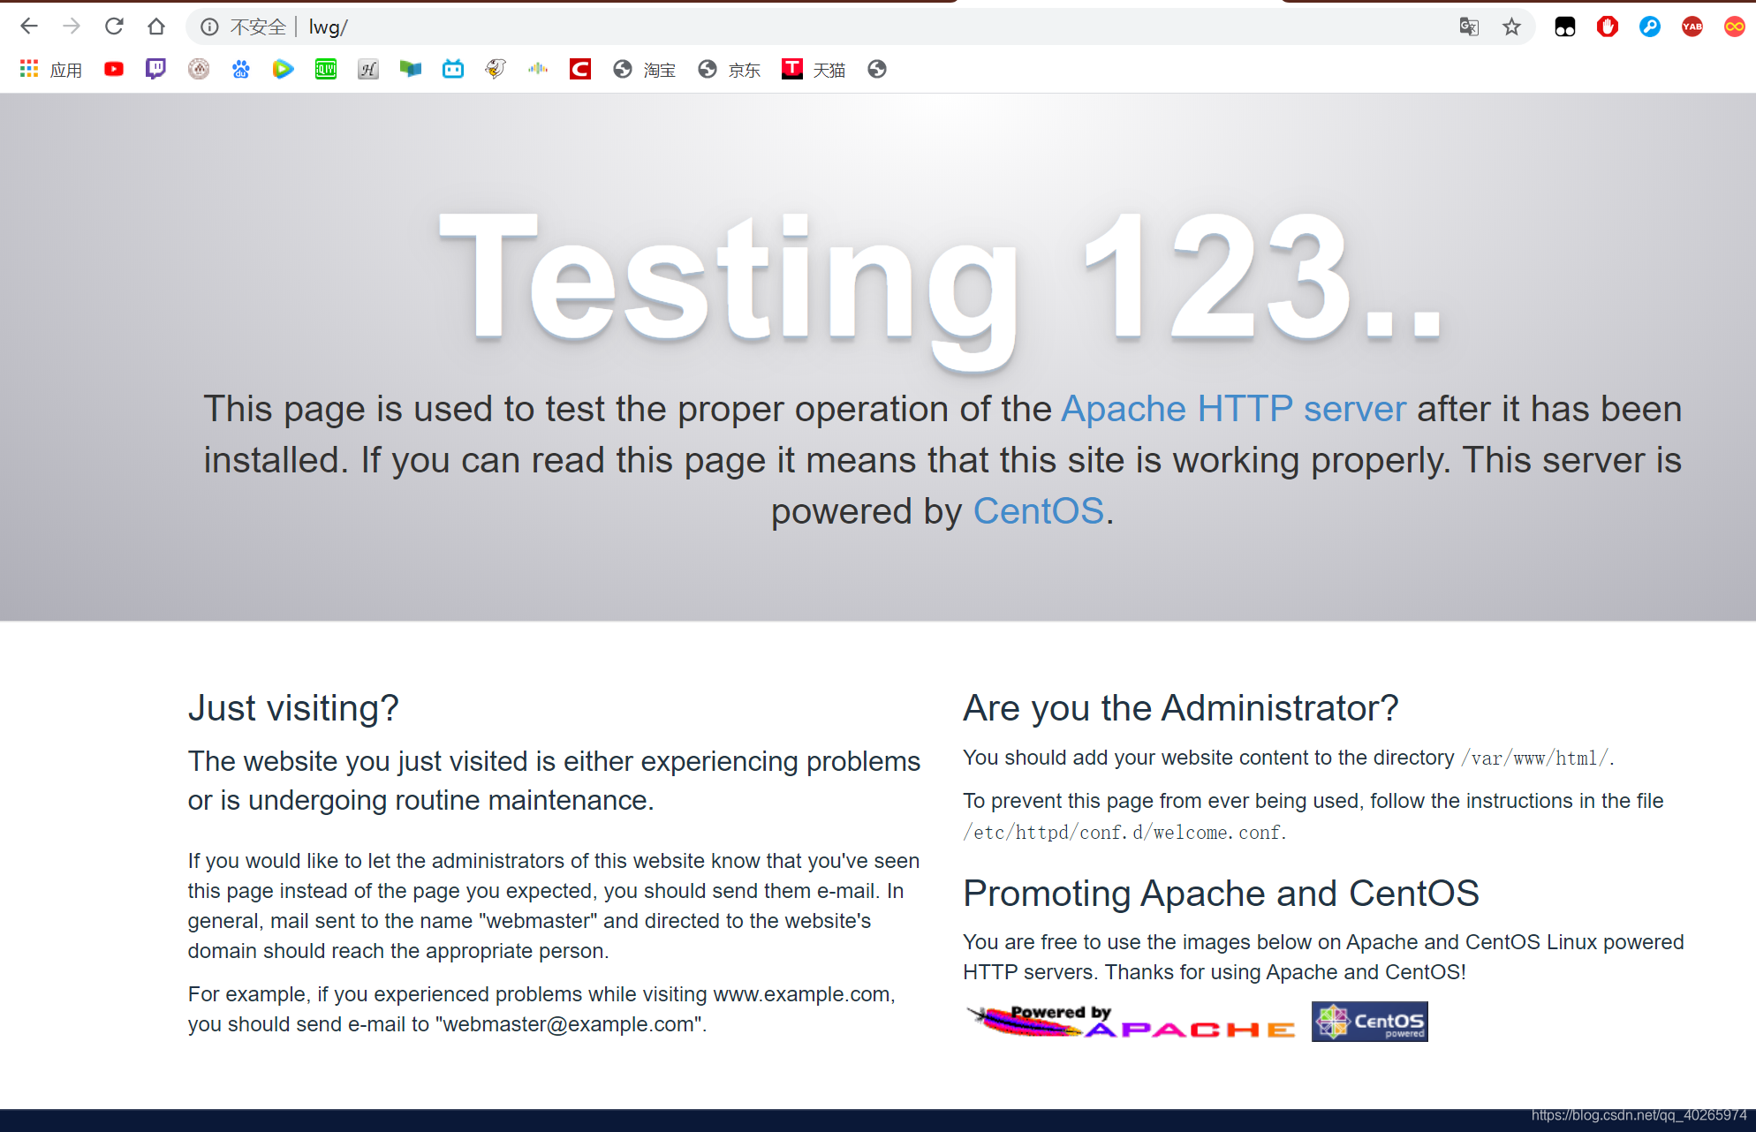The image size is (1756, 1132).
Task: Open the round university seal bookmark
Action: click(199, 69)
